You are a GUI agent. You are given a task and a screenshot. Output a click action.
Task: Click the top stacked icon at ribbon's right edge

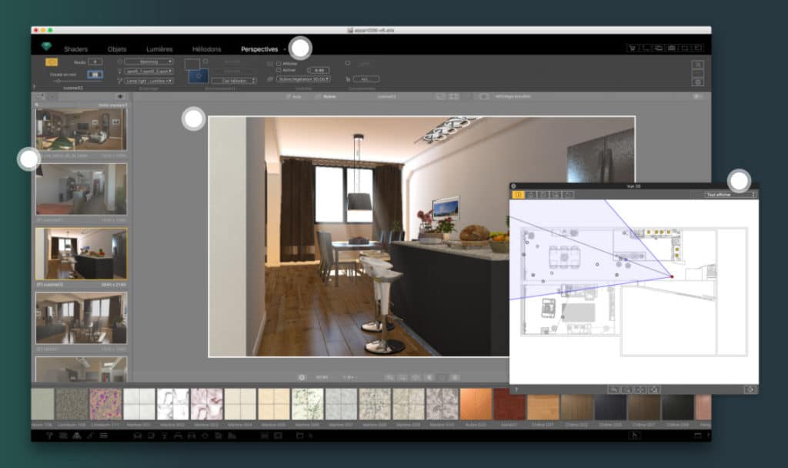(698, 65)
